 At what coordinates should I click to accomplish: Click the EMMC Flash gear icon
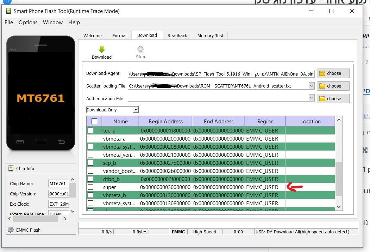pos(11,230)
